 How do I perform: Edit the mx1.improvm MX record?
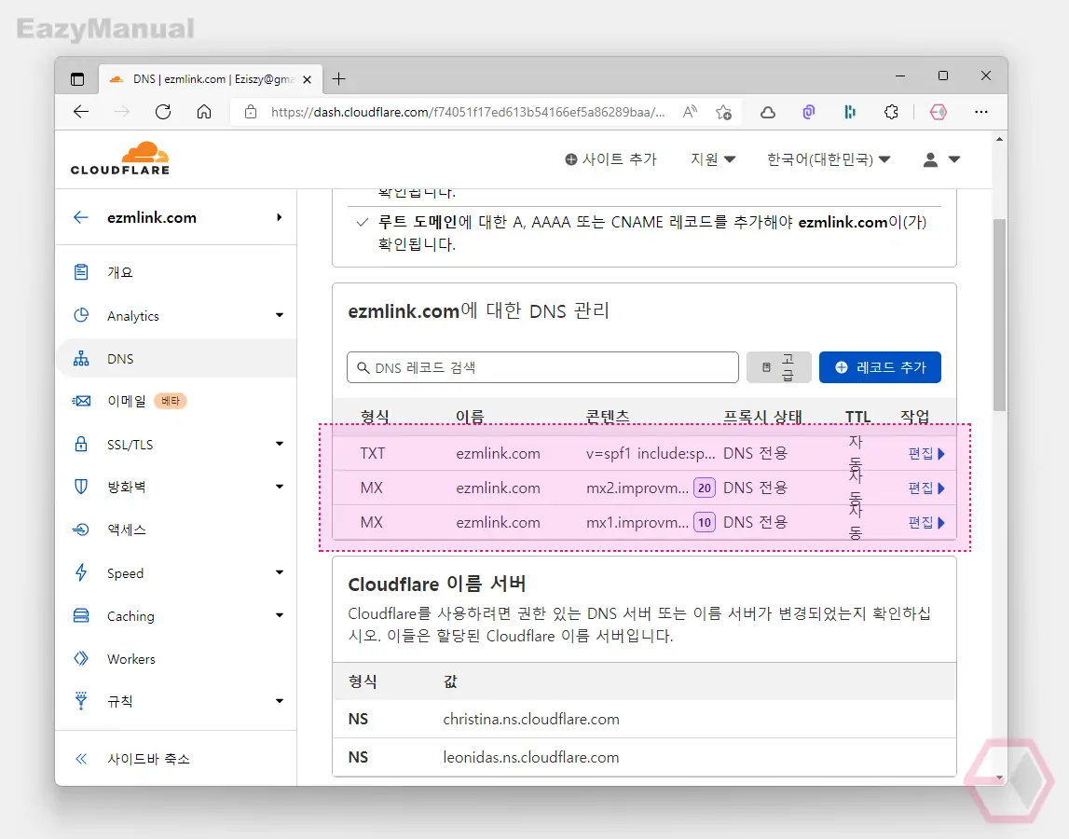(x=926, y=522)
